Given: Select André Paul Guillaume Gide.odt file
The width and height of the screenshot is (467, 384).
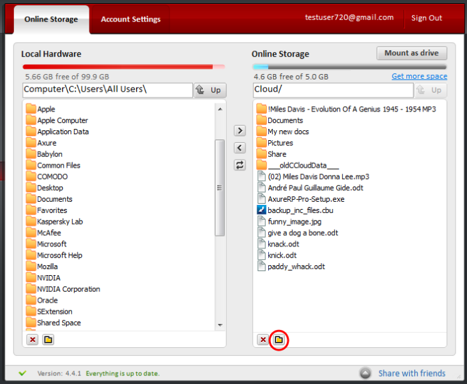Looking at the screenshot, I should [x=310, y=188].
